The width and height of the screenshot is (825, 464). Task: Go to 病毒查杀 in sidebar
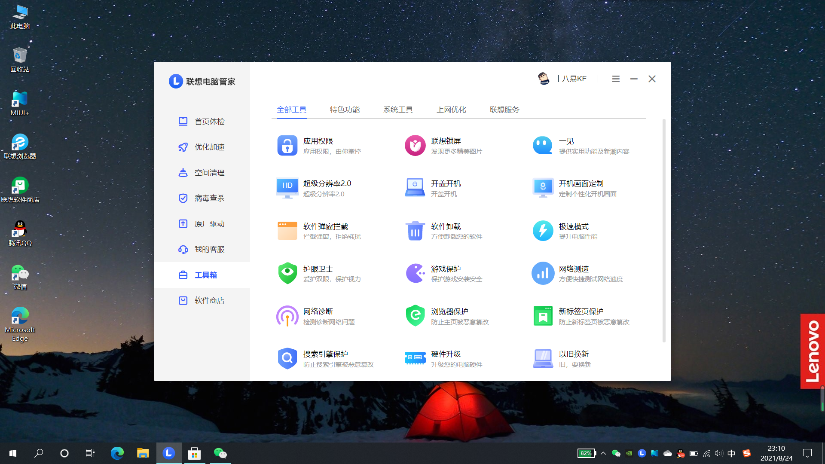click(202, 198)
